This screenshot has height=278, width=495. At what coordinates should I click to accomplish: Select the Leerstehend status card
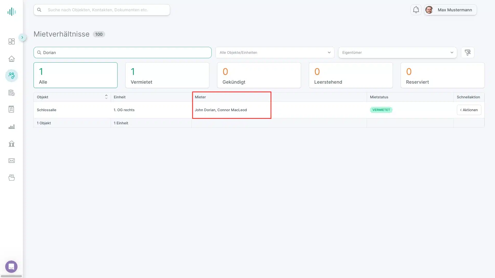(x=351, y=75)
